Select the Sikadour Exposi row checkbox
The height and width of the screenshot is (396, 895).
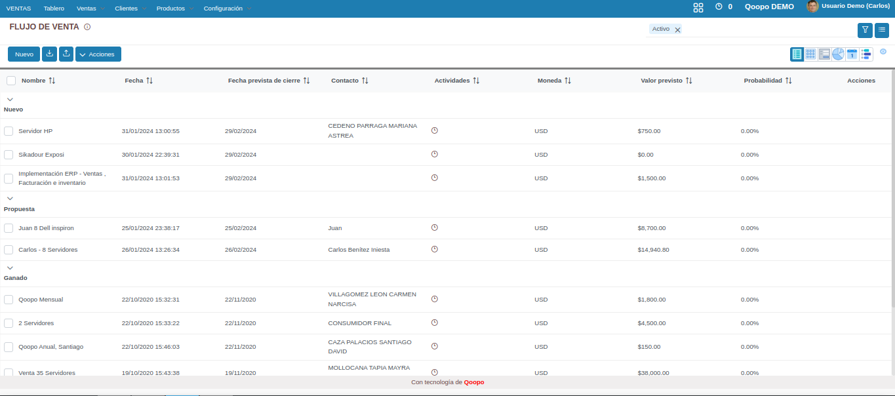pos(9,155)
